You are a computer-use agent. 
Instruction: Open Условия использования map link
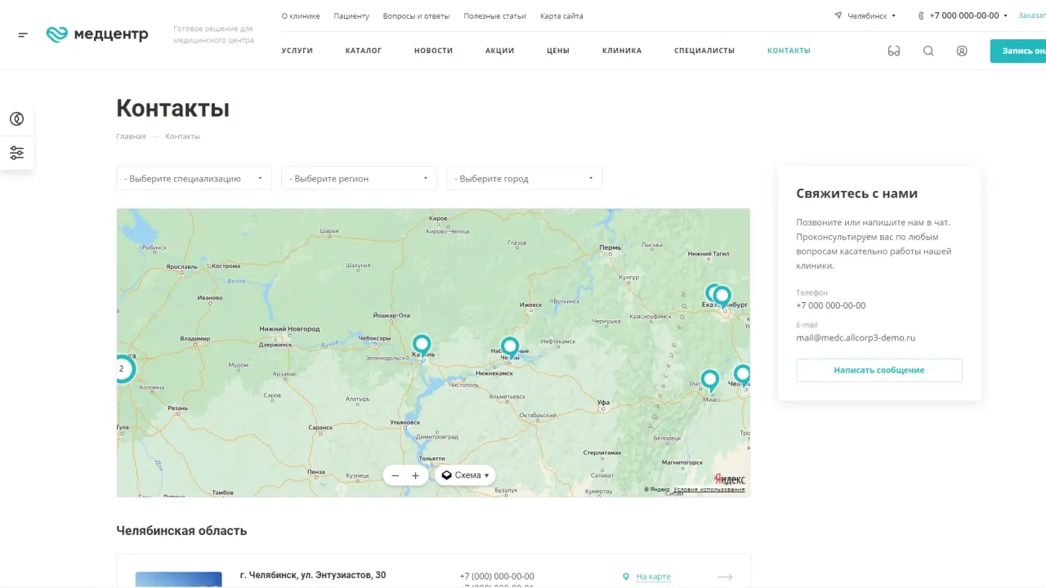[x=709, y=489]
